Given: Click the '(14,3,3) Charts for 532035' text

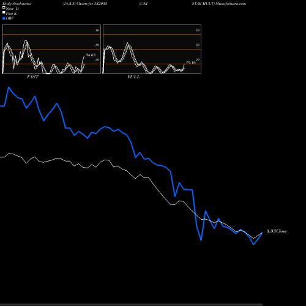Looking at the screenshot, I should tap(85, 4).
